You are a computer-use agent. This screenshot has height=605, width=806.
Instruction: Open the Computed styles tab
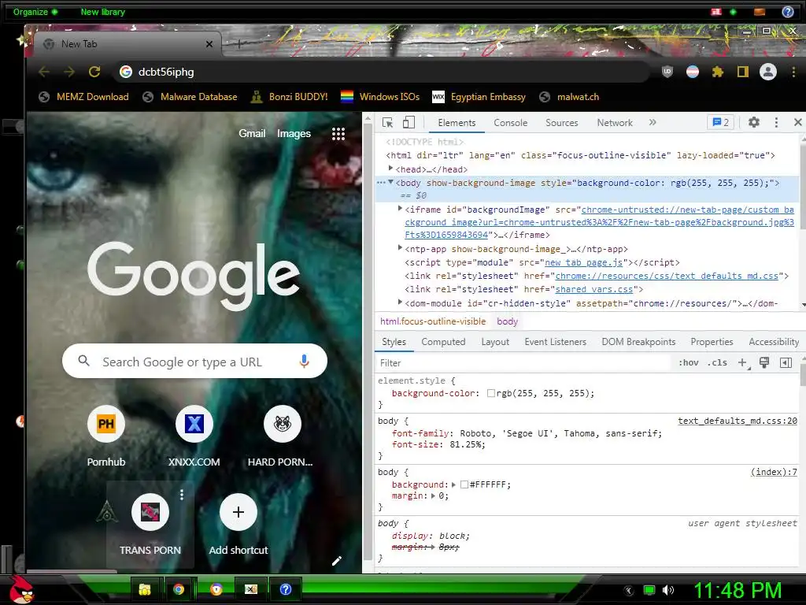[x=443, y=342]
